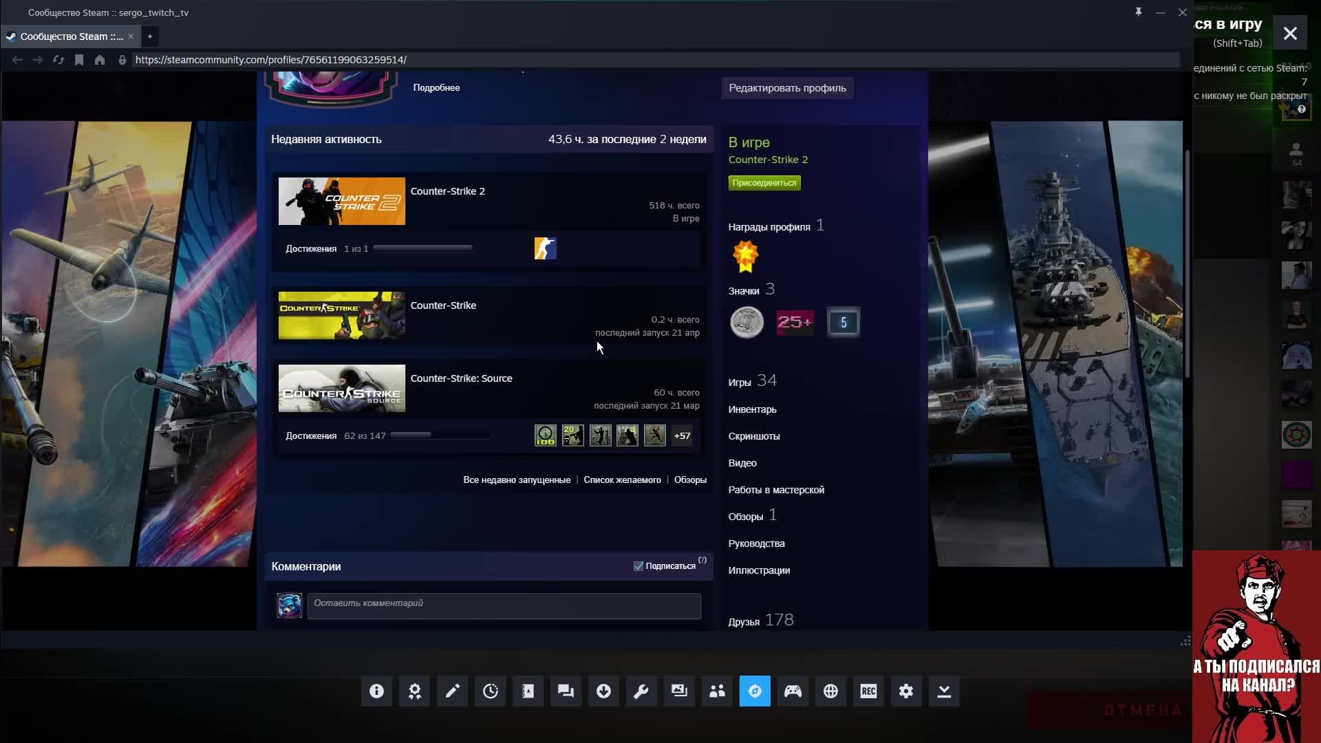The height and width of the screenshot is (743, 1321).
Task: Click the collapse toolbar down-arrow icon
Action: [x=944, y=691]
